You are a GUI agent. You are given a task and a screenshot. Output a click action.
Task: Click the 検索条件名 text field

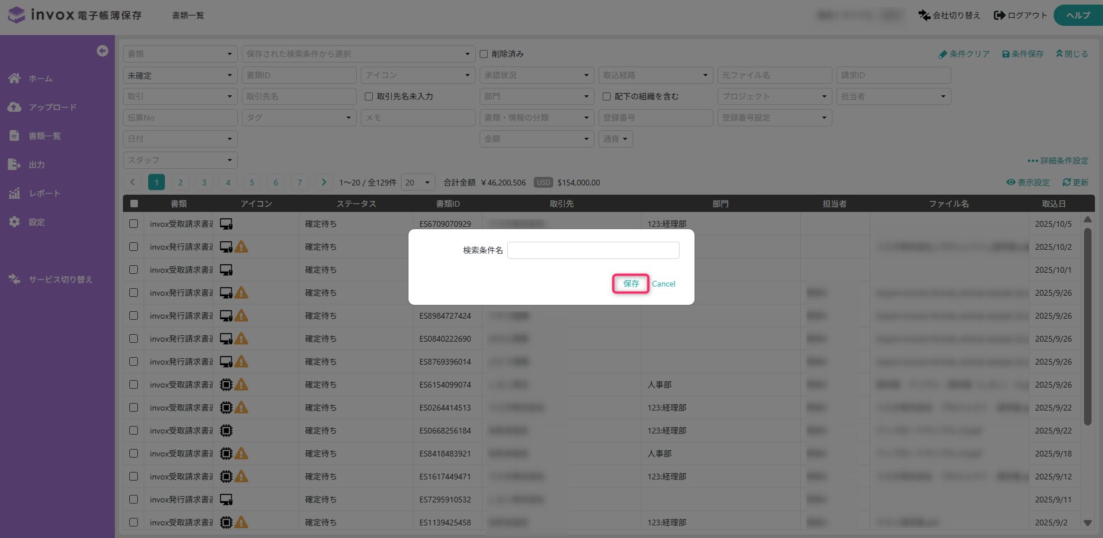click(593, 250)
